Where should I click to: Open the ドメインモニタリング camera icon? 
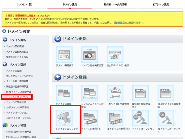pos(64,118)
